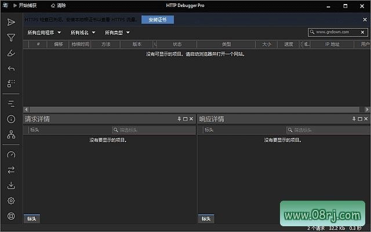This screenshot has height=232, width=371.
Task: Maximize the 响应详情 panel
Action: [x=360, y=119]
